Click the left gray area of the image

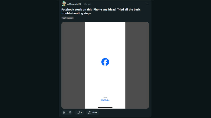(73, 65)
